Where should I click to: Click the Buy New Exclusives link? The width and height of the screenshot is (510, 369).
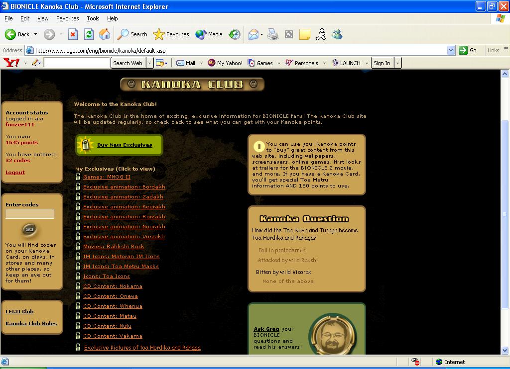[x=125, y=145]
